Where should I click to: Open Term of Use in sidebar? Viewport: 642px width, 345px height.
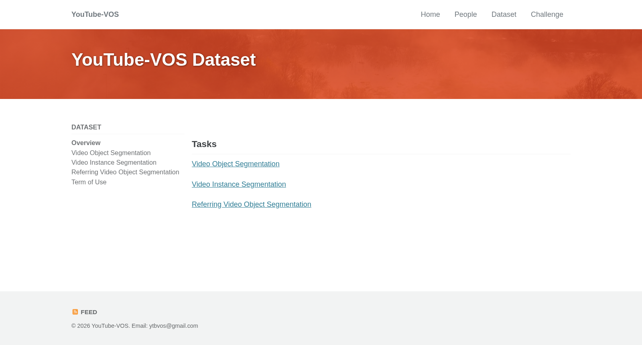pyautogui.click(x=89, y=182)
